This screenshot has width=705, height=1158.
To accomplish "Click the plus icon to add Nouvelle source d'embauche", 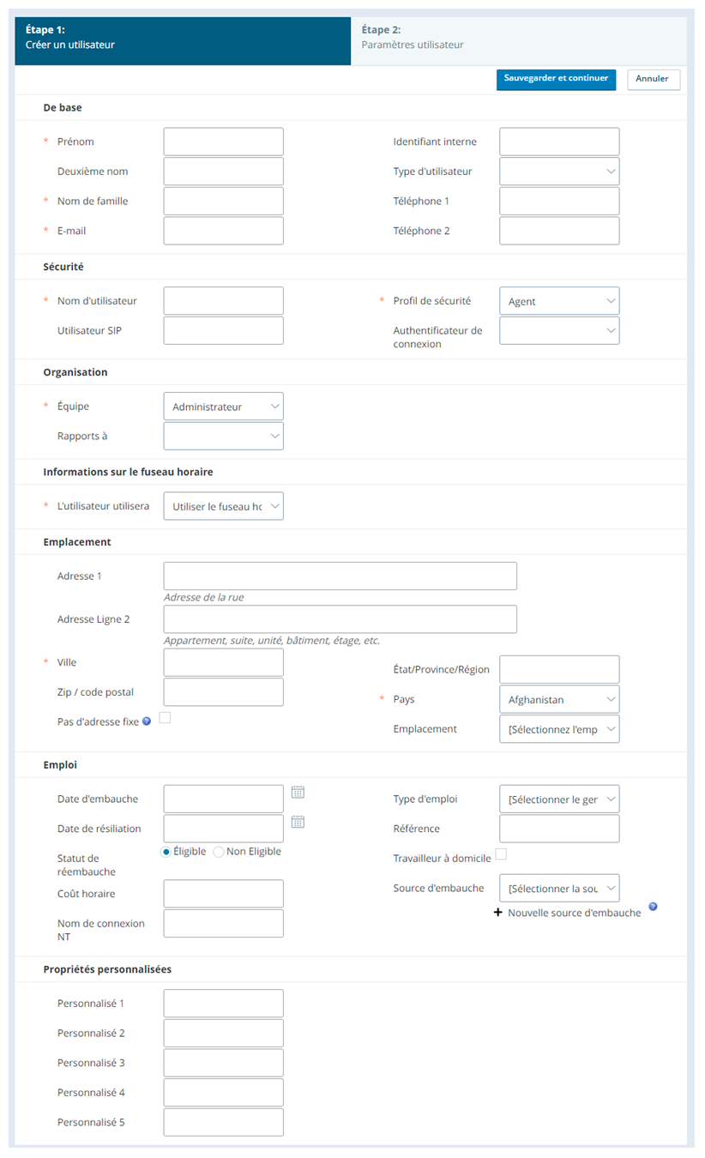I will 498,913.
